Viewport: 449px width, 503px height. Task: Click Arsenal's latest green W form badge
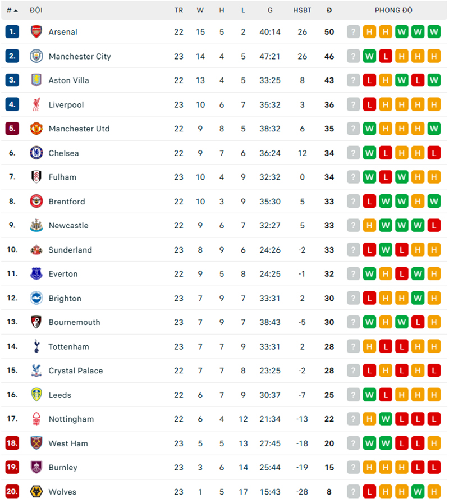434,32
